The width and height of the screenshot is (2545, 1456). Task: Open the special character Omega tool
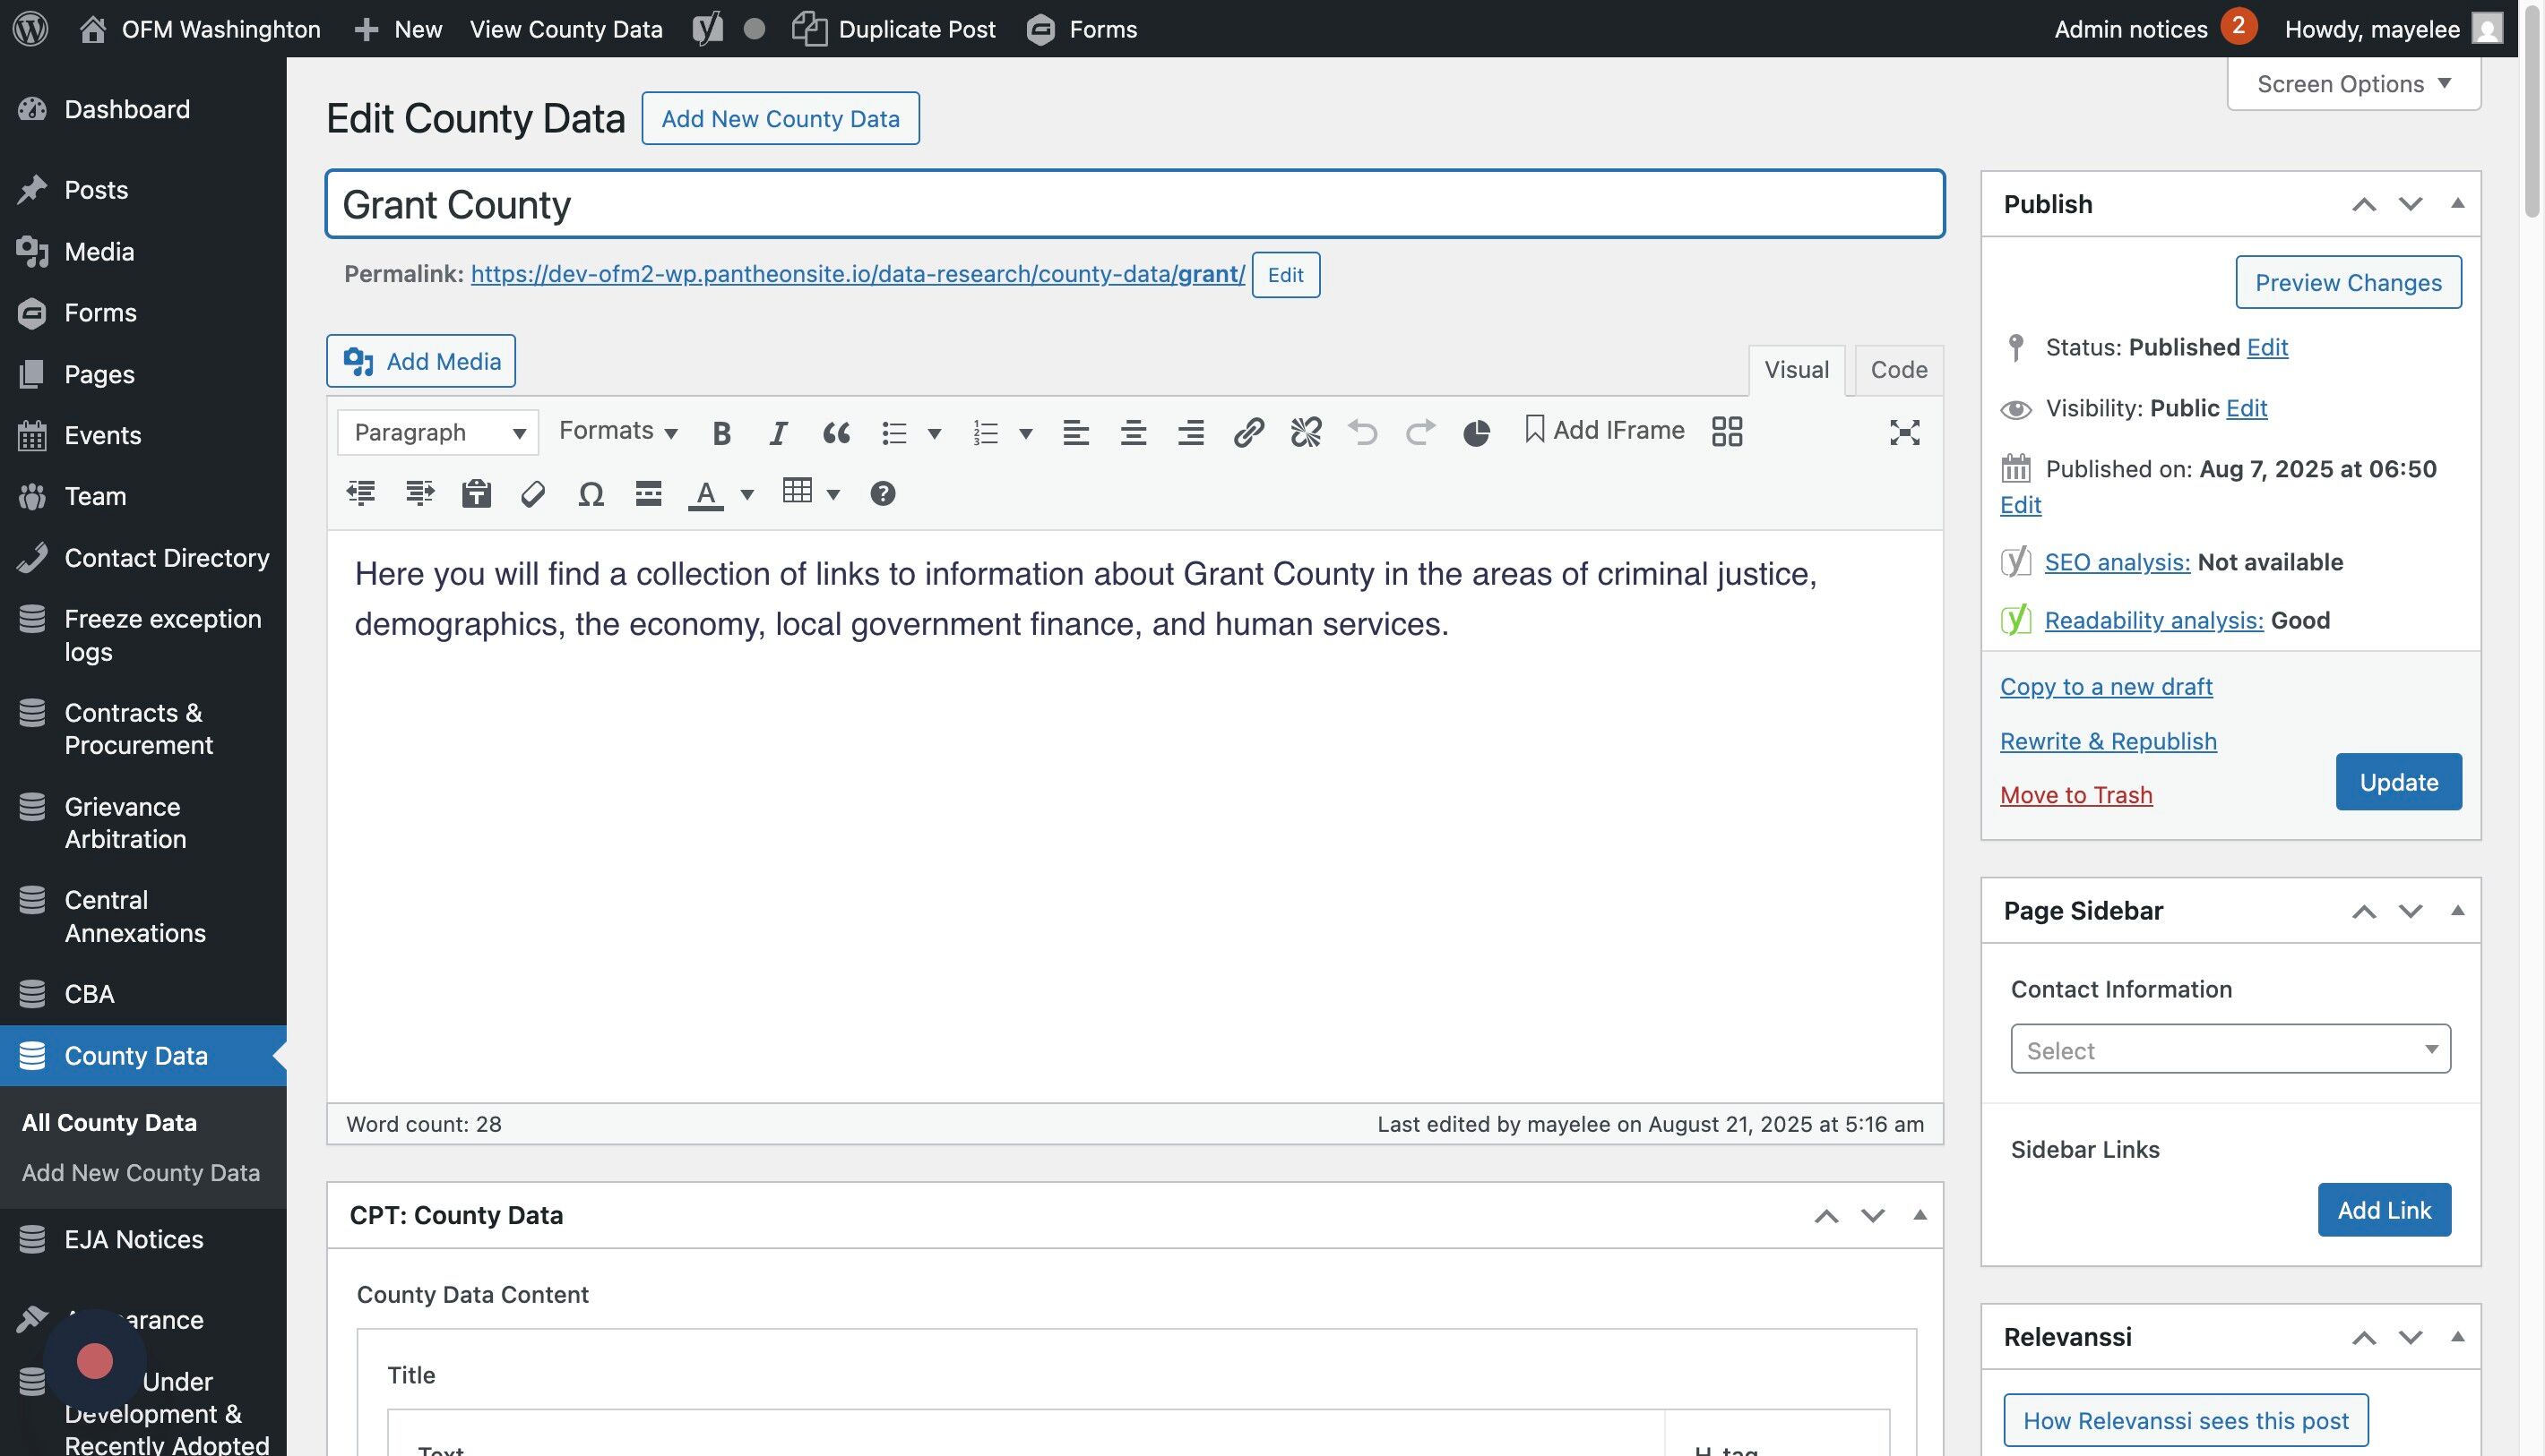[591, 494]
